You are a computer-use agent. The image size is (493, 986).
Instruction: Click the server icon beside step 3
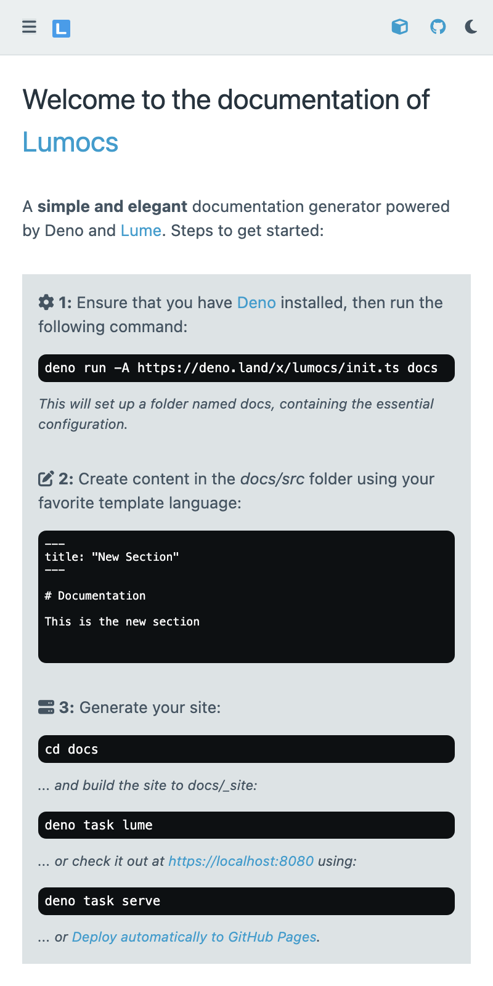(x=46, y=707)
